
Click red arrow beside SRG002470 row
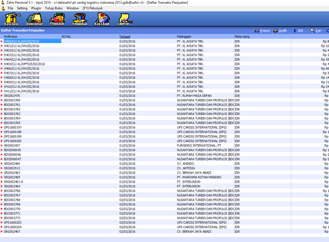click(x=2, y=96)
